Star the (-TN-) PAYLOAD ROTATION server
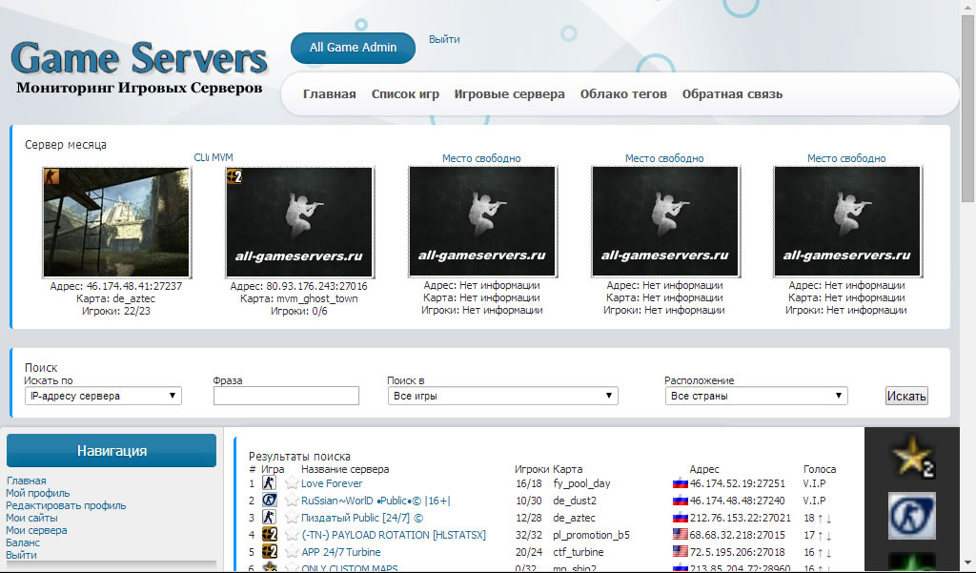 292,534
